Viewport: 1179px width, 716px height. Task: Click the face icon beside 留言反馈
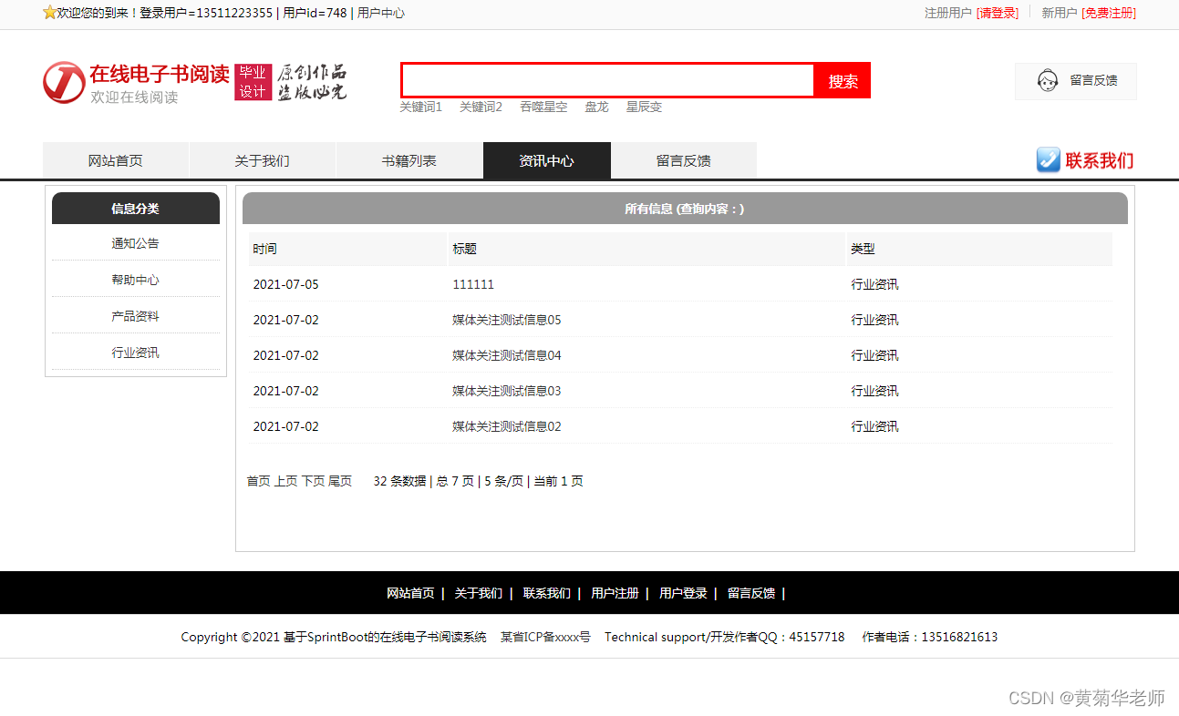tap(1048, 81)
